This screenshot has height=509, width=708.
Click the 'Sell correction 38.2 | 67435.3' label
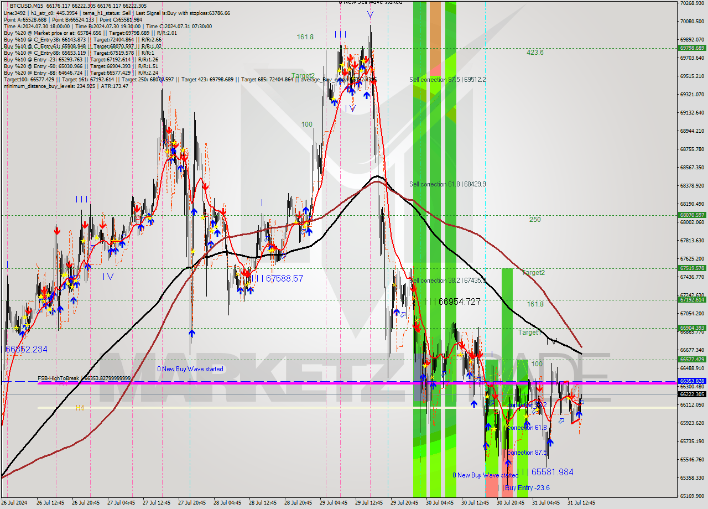pos(447,281)
